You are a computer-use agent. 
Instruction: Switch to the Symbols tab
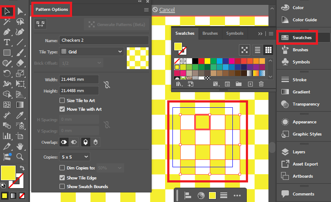pyautogui.click(x=235, y=33)
